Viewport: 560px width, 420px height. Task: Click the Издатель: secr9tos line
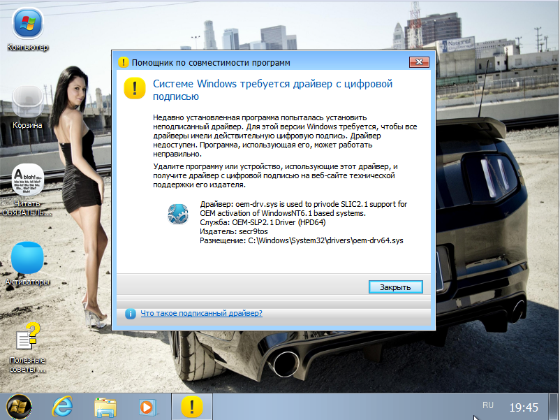click(x=234, y=231)
